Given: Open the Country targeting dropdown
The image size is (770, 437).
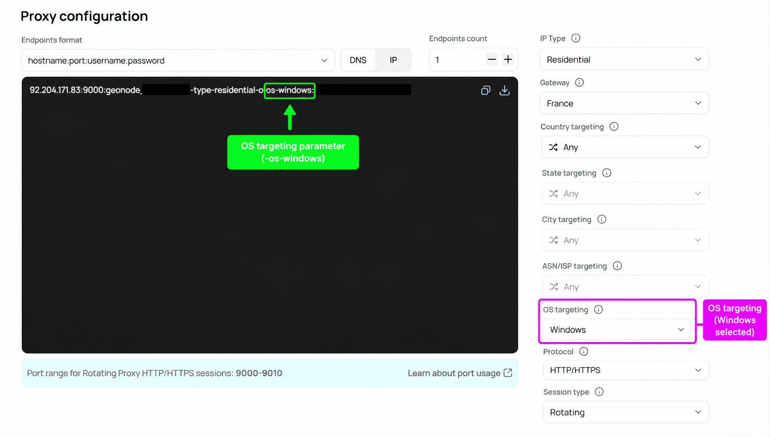Looking at the screenshot, I should click(x=625, y=147).
